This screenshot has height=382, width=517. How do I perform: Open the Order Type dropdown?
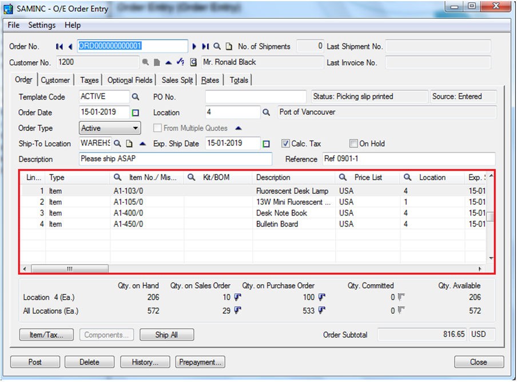pyautogui.click(x=135, y=128)
